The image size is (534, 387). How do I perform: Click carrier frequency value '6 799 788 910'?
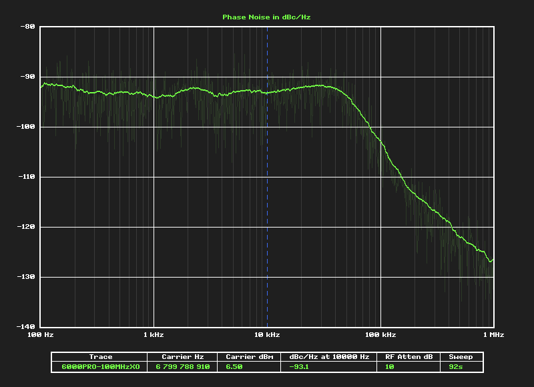pyautogui.click(x=182, y=367)
